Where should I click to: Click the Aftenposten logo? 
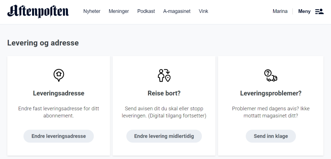[38, 11]
